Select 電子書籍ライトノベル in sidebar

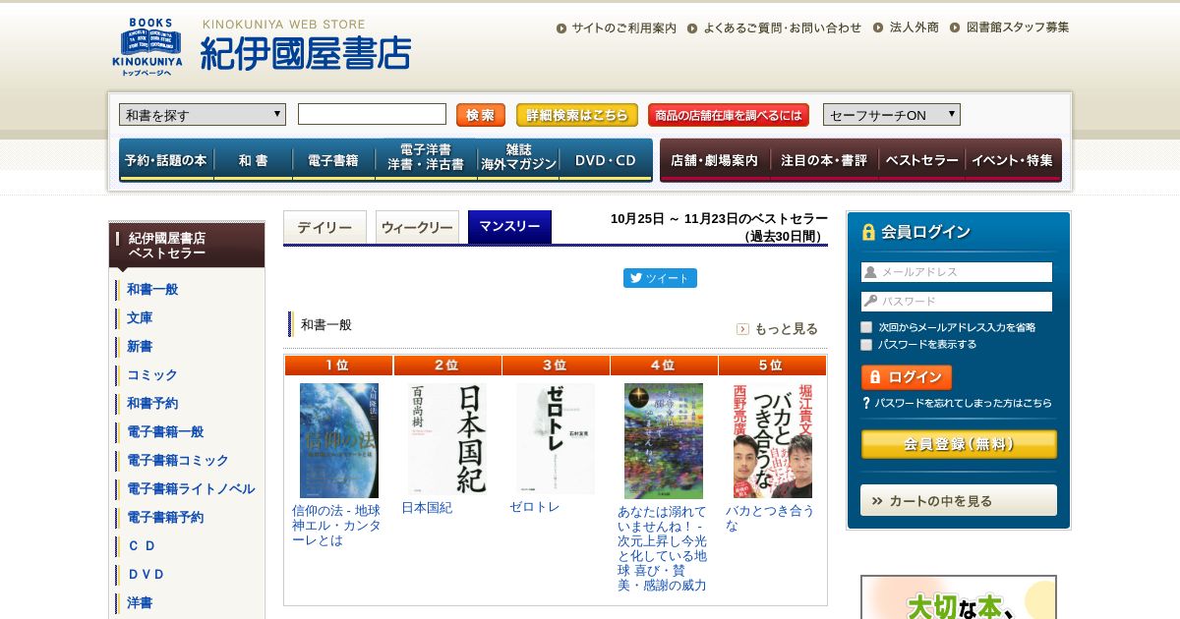click(x=191, y=488)
